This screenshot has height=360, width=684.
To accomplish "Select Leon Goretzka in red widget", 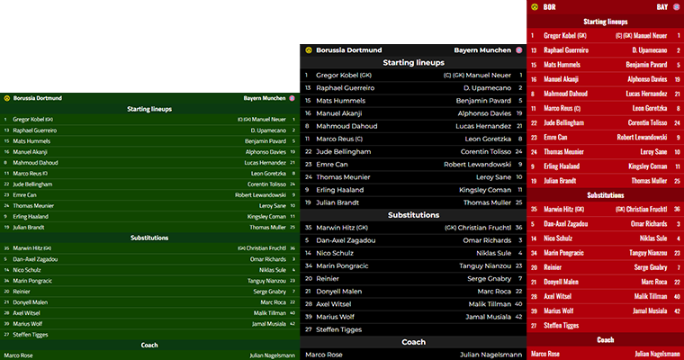I will (650, 108).
